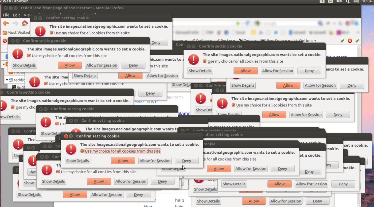Viewport: 374px width, 207px height.
Task: Click the green validation checkmark on the Developer toolbar
Action: [x=342, y=41]
